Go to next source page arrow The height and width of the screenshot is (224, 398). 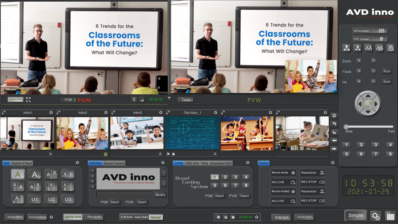(x=334, y=149)
